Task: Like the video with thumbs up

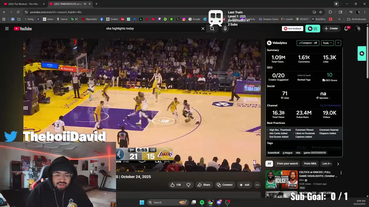Action: pos(176,185)
